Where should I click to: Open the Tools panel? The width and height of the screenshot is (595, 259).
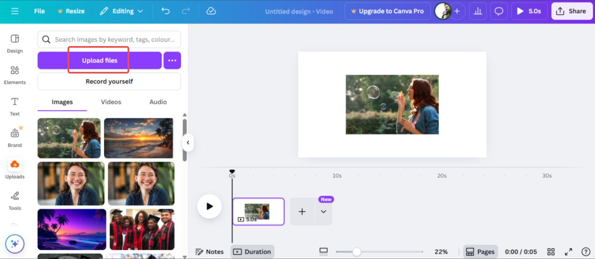pyautogui.click(x=15, y=200)
